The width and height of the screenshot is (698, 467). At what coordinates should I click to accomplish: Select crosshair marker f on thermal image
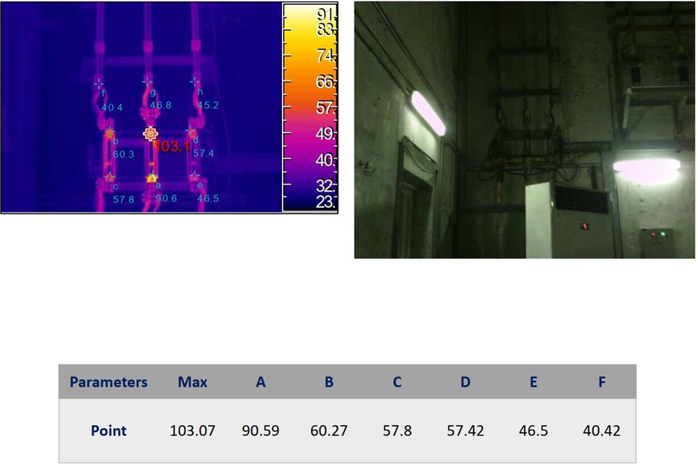99,82
